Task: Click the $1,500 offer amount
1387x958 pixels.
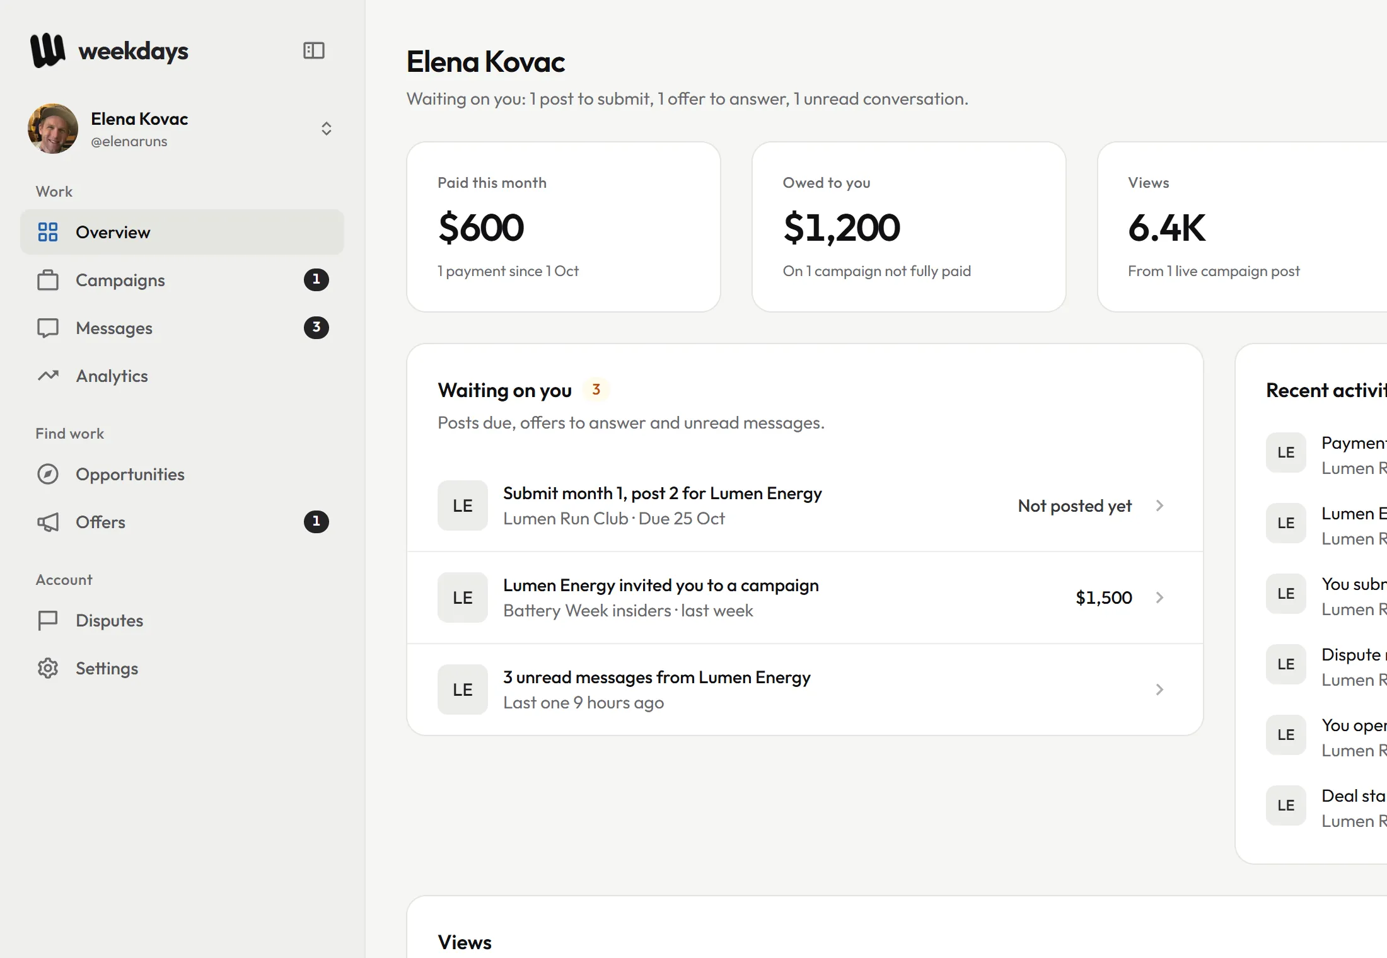Action: 1104,597
